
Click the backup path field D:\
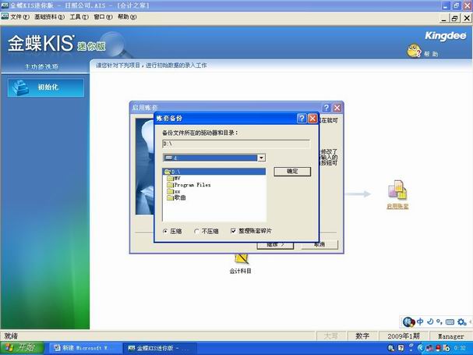click(236, 144)
